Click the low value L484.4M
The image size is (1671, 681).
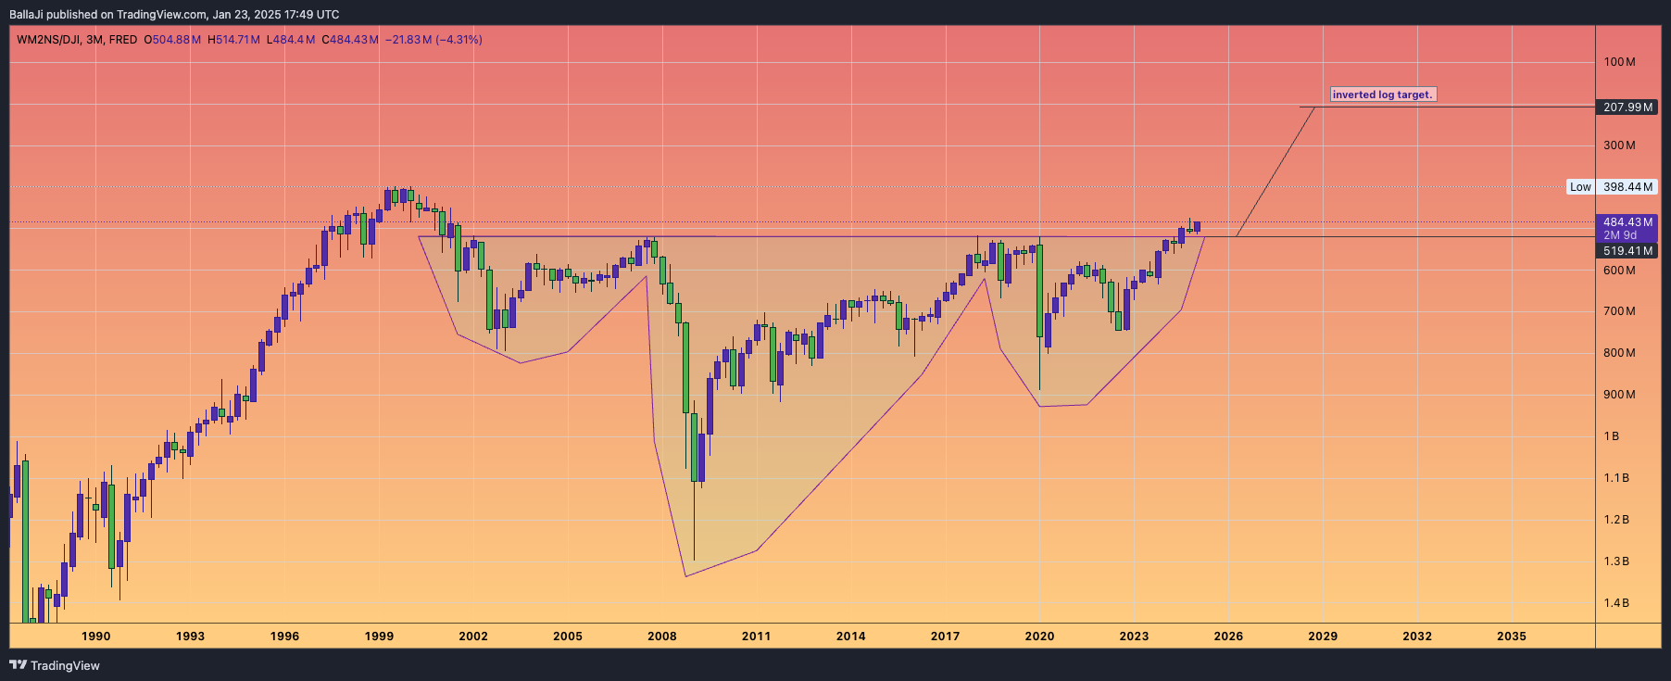tap(291, 40)
